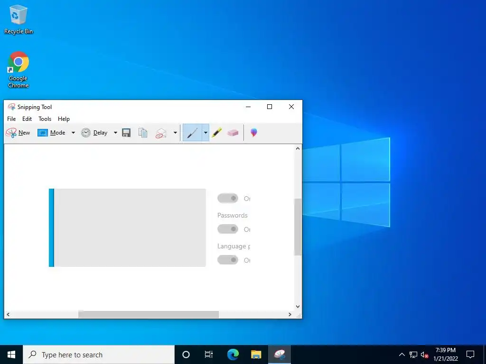The height and width of the screenshot is (364, 486).
Task: Open the File menu
Action: [x=11, y=119]
